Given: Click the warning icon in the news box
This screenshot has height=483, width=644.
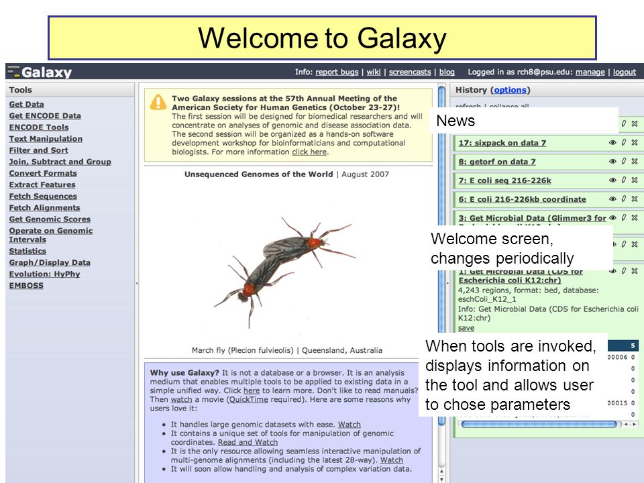Looking at the screenshot, I should click(x=158, y=102).
